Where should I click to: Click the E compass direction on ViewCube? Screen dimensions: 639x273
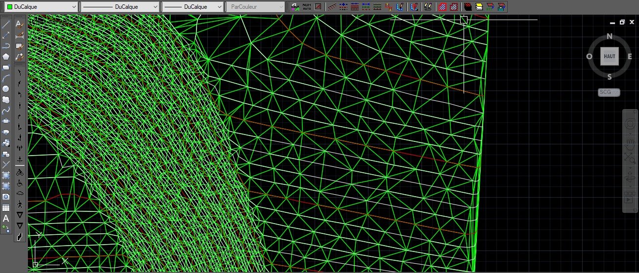[x=630, y=56]
